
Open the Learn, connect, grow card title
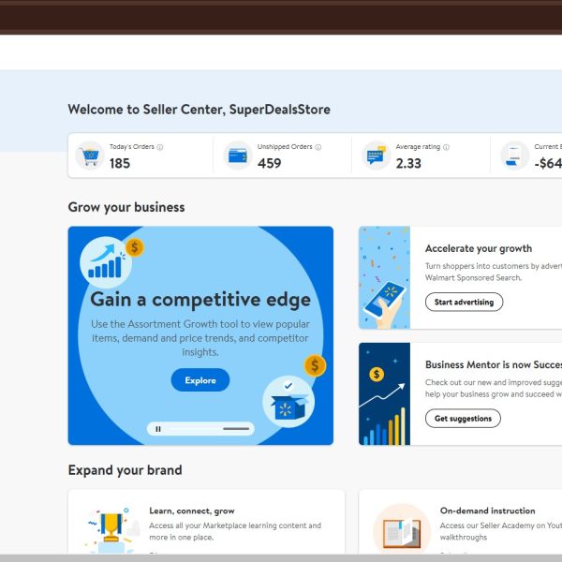click(191, 511)
